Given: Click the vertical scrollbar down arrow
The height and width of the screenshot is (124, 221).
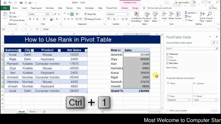Looking at the screenshot, I should coord(162,108).
